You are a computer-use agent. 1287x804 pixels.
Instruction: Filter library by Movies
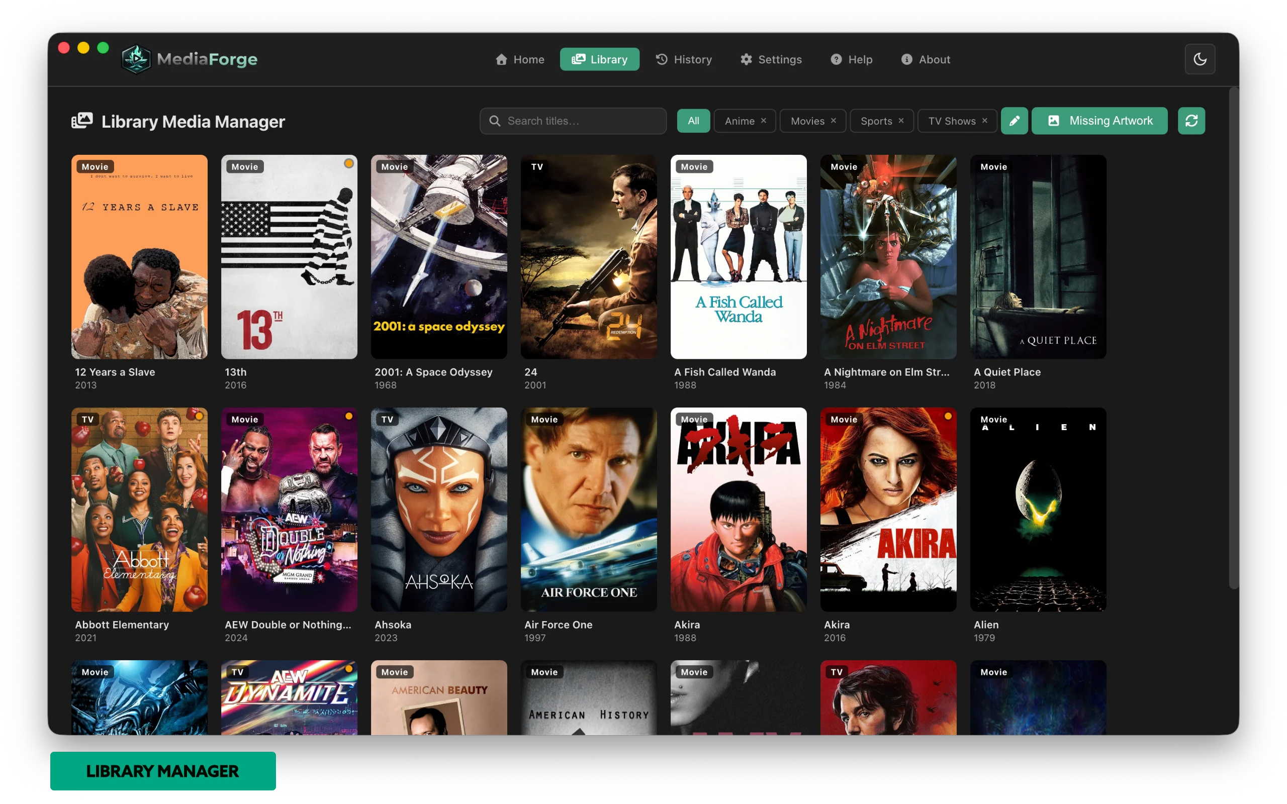tap(807, 121)
